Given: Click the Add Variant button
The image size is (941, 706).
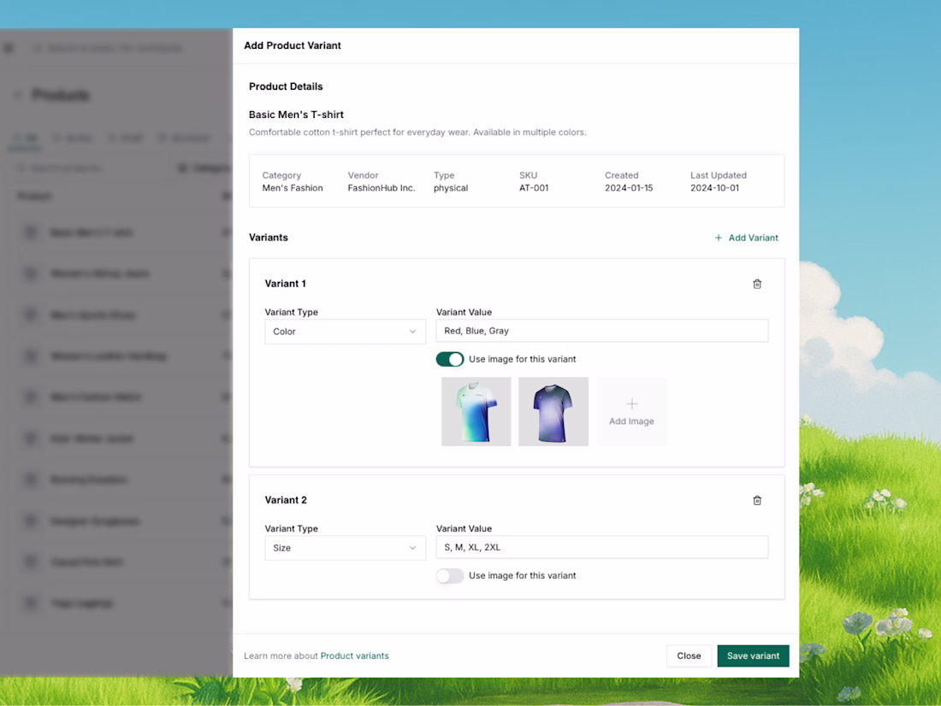Looking at the screenshot, I should (746, 238).
